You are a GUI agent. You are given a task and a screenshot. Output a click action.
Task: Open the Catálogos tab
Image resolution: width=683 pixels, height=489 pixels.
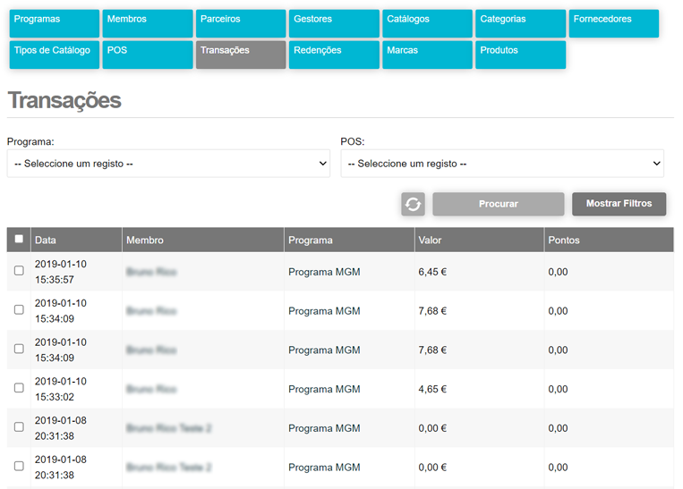pos(427,23)
